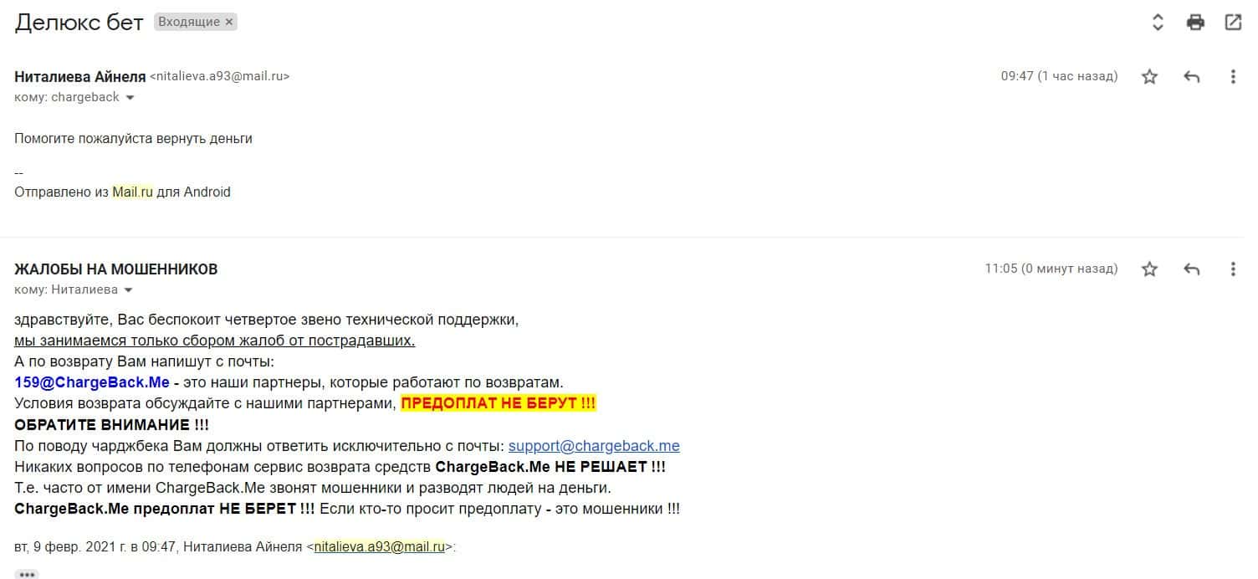This screenshot has width=1258, height=579.
Task: Star the ЖАЛОБЫ НА МОШЕННИКОВ reply
Action: click(x=1149, y=269)
